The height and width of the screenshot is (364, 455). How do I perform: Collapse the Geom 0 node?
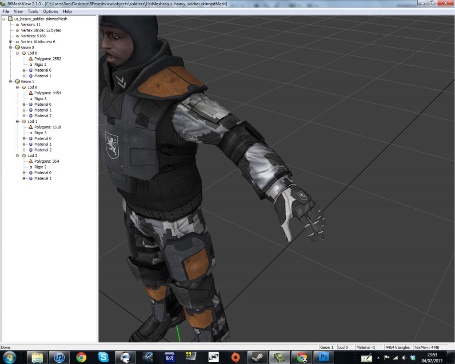(x=11, y=47)
